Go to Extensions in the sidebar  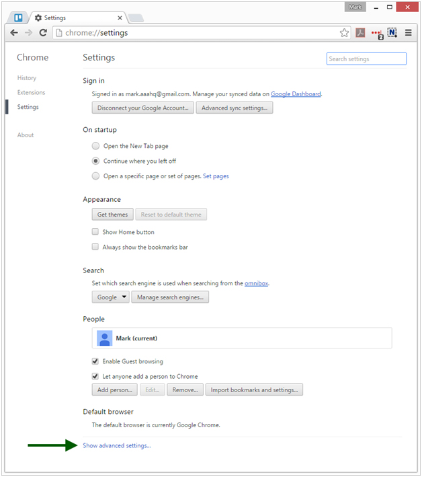tap(31, 92)
